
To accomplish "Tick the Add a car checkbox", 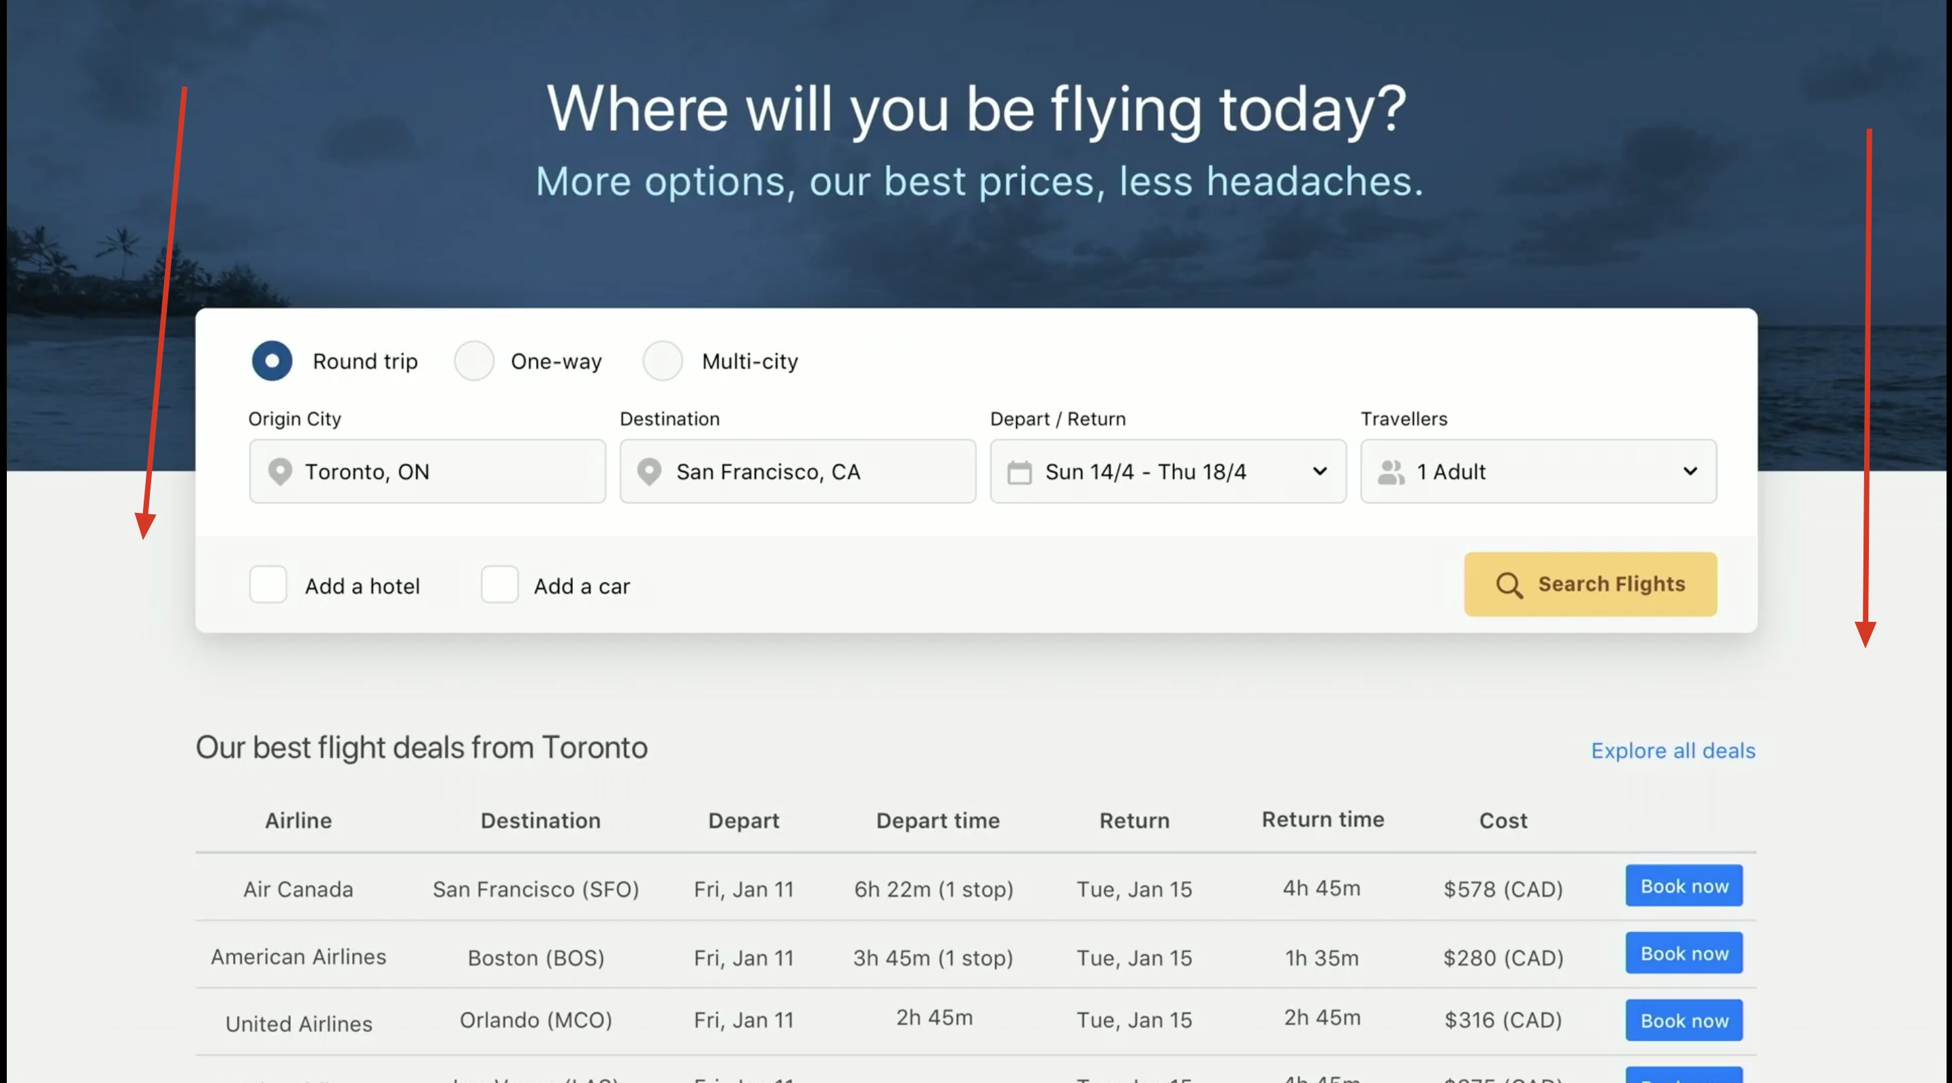I will click(499, 585).
